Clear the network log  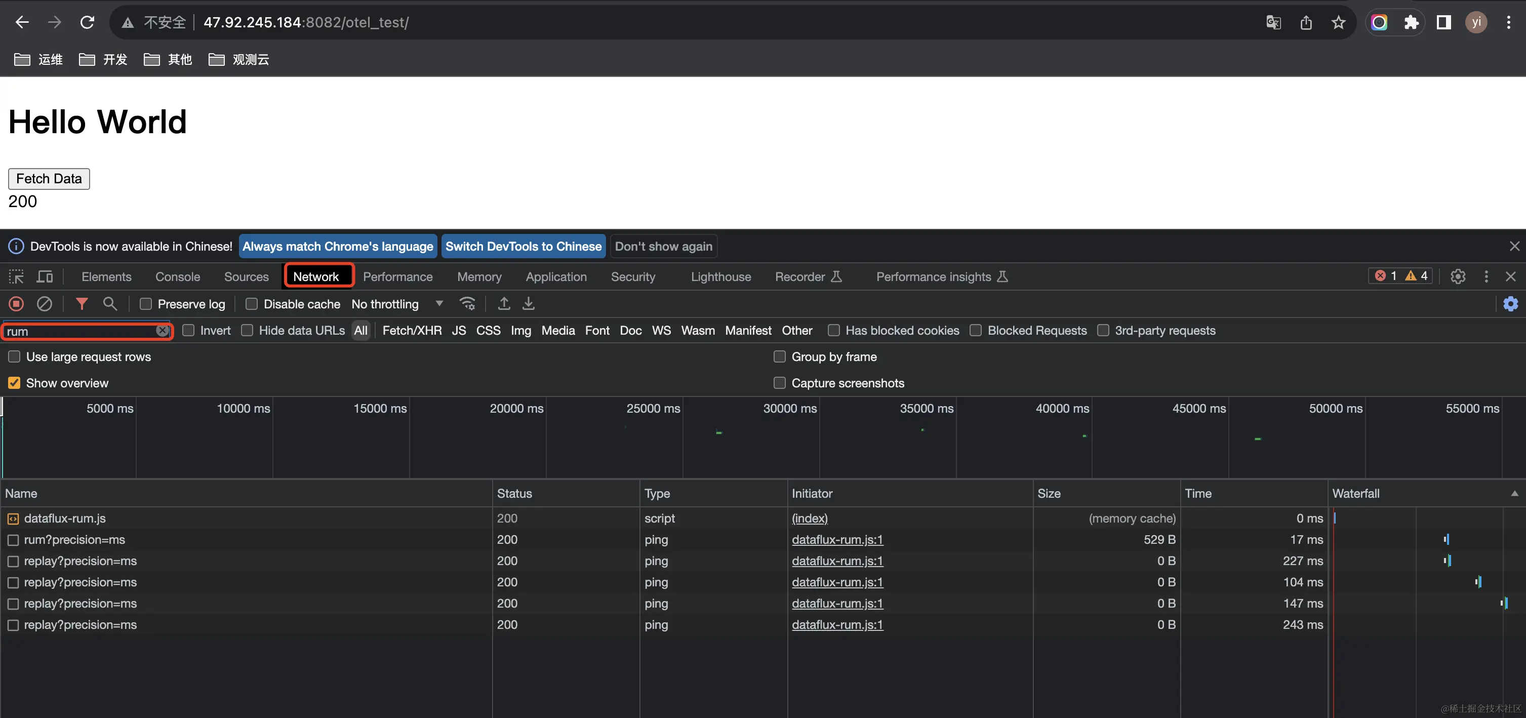click(45, 304)
